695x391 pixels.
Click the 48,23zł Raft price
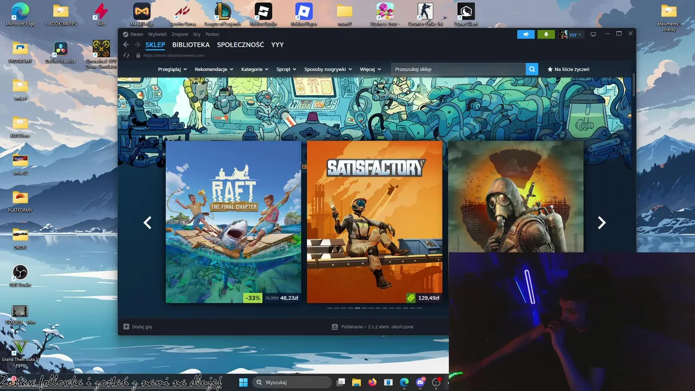coord(289,298)
